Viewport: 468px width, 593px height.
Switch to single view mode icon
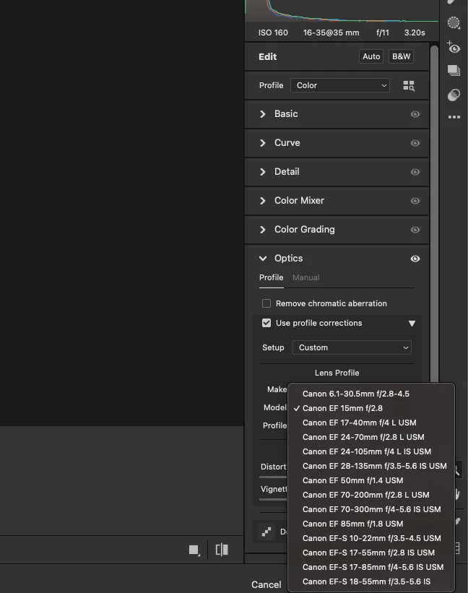click(x=194, y=550)
